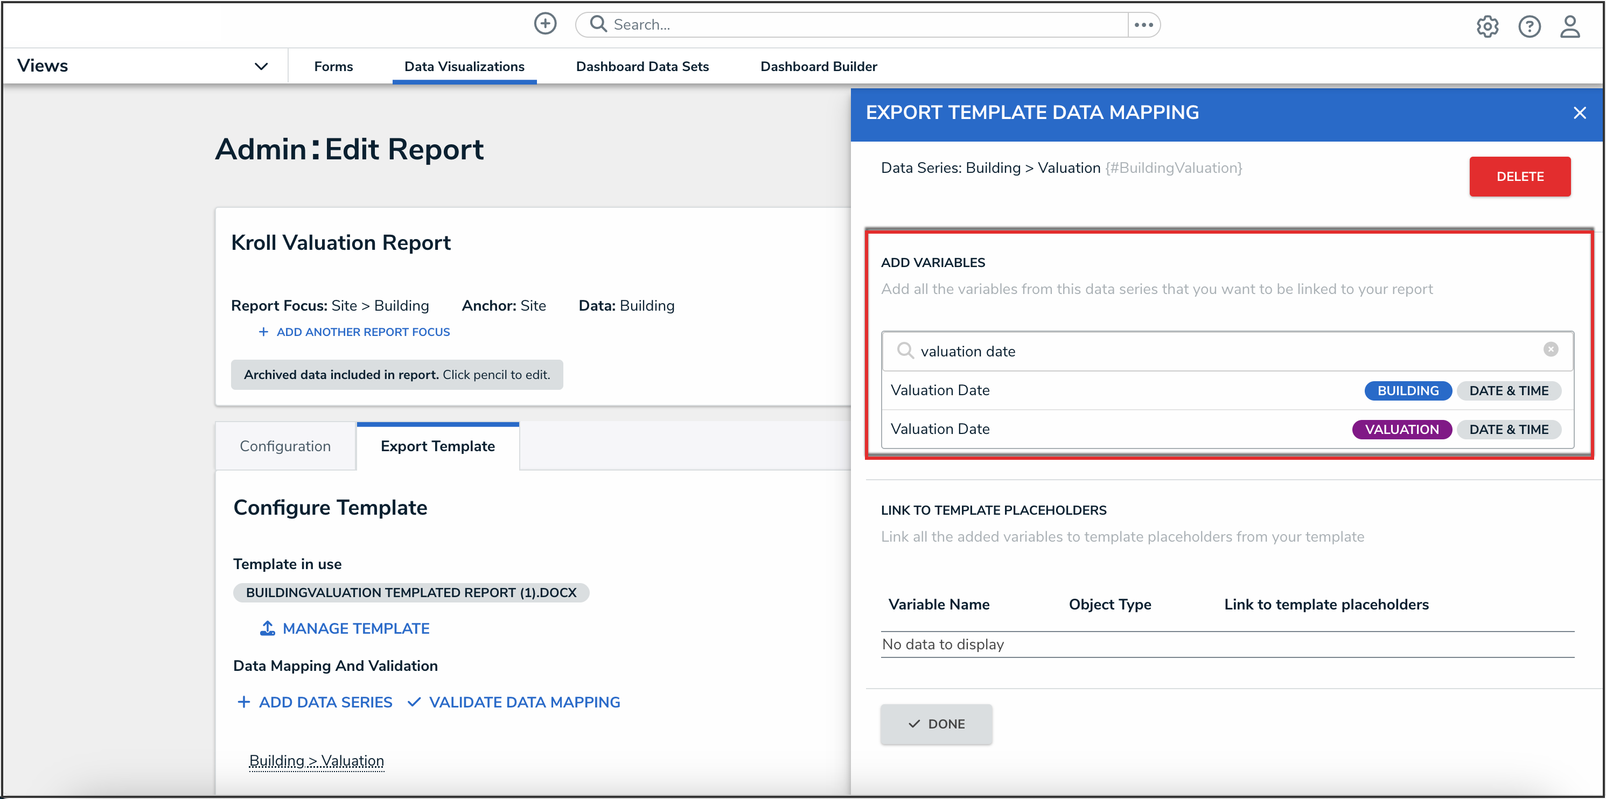Go to the Forms tab
The image size is (1606, 799).
point(333,66)
